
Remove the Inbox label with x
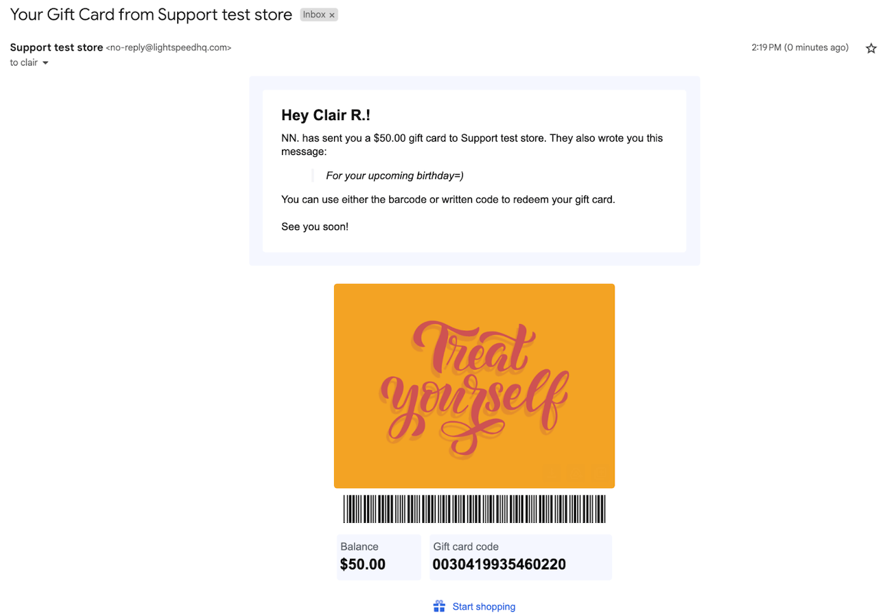point(331,15)
